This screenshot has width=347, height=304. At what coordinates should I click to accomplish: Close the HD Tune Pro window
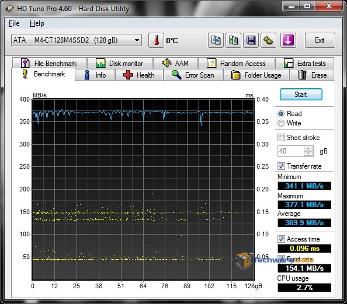tap(329, 6)
